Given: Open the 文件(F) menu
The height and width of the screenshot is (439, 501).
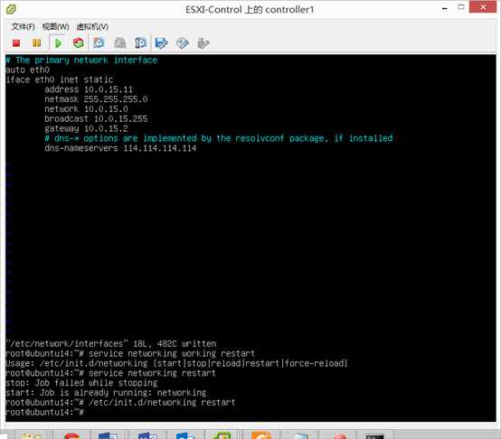Looking at the screenshot, I should (23, 26).
